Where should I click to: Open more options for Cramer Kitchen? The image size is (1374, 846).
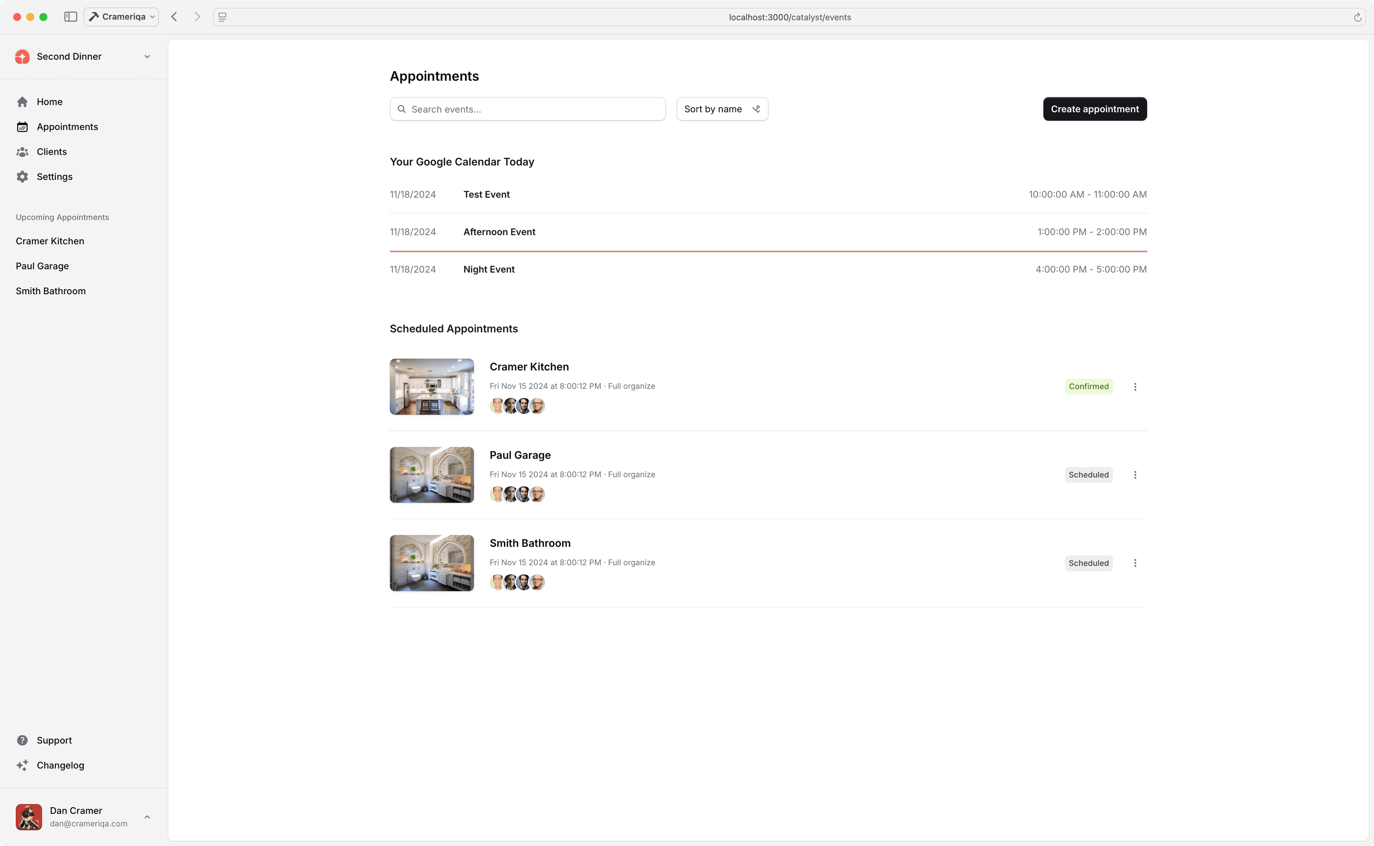pos(1135,387)
